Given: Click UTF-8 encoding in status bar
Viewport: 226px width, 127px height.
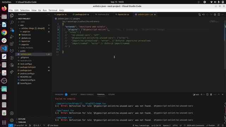Looking at the screenshot, I should coord(175,126).
